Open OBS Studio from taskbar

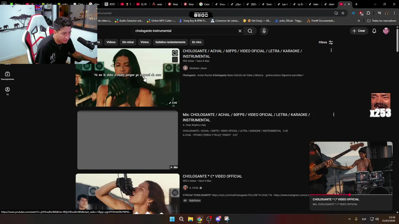point(209,219)
